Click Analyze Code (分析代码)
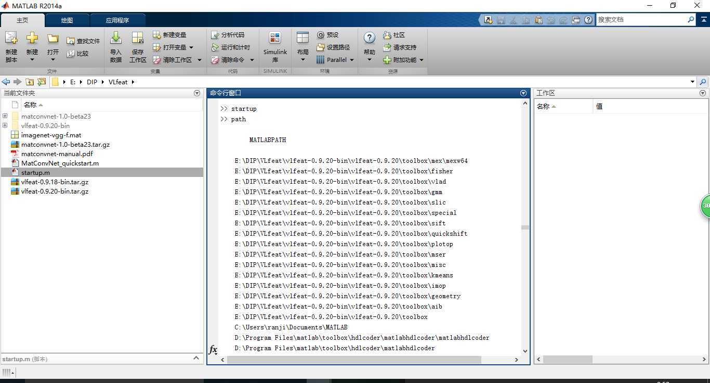The image size is (710, 383). (x=228, y=35)
